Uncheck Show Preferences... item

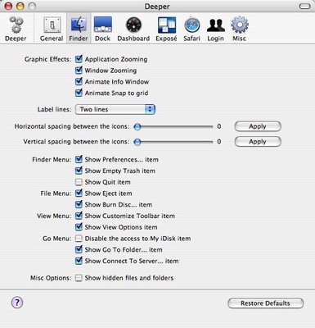click(x=79, y=159)
